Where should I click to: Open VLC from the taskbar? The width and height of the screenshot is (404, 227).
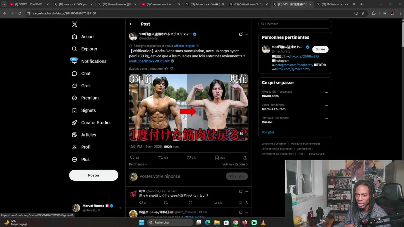coord(263,223)
